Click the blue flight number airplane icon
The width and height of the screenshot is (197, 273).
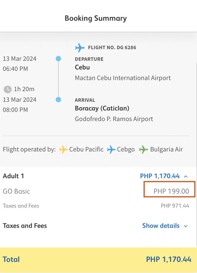(80, 47)
